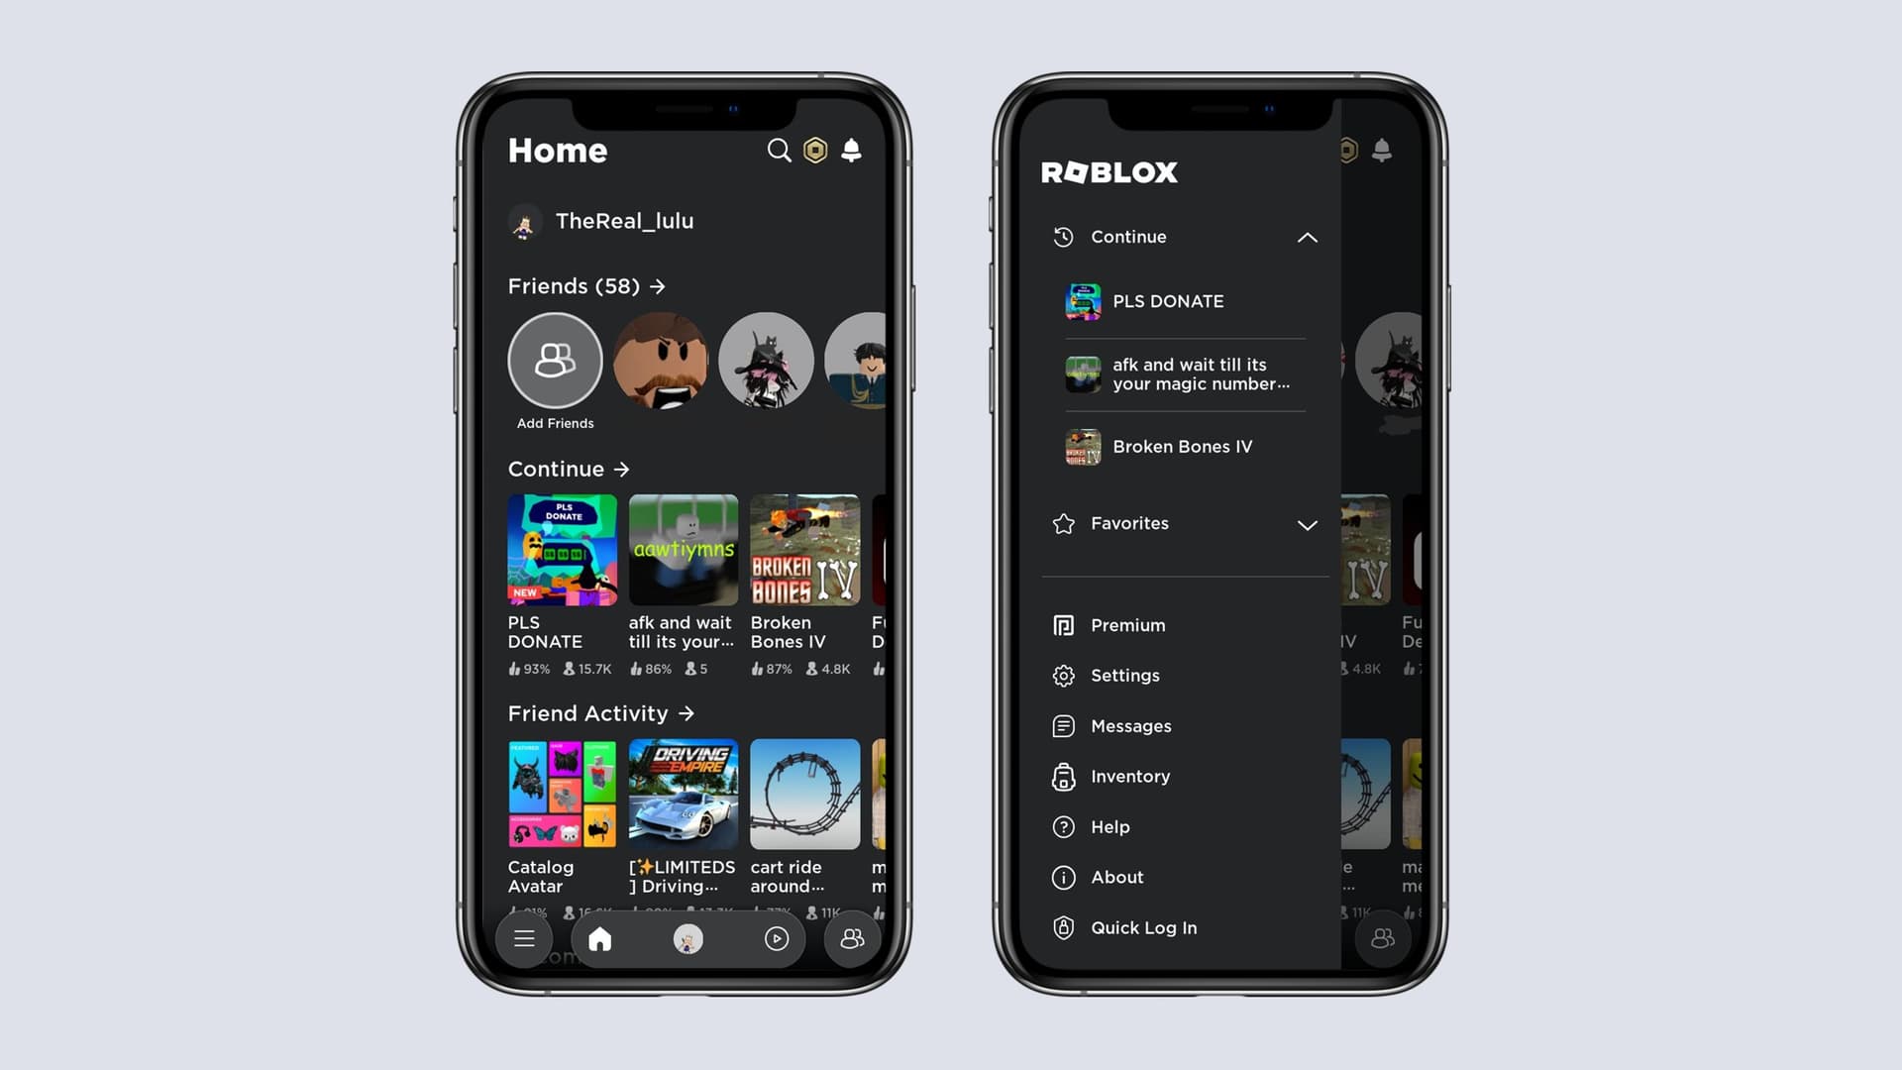Toggle Messages in side menu
Screen dimensions: 1902x1070
click(1131, 725)
